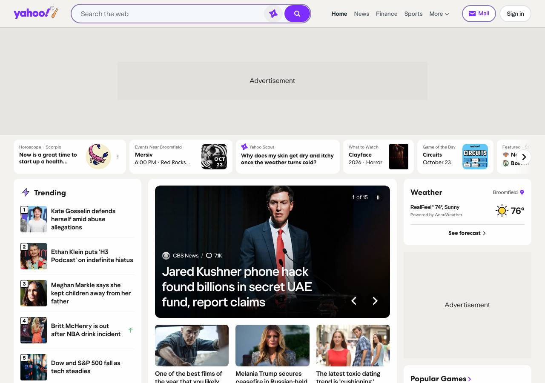Open Melania Trump story thumbnail

pyautogui.click(x=272, y=346)
